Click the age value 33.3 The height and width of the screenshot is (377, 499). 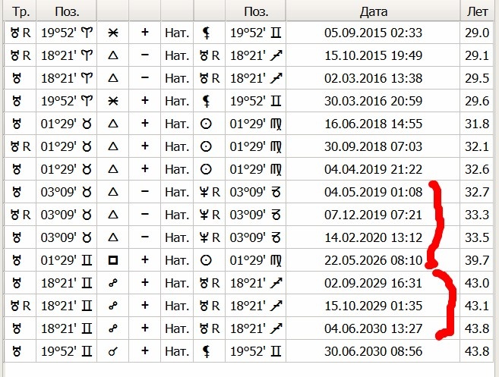(477, 215)
